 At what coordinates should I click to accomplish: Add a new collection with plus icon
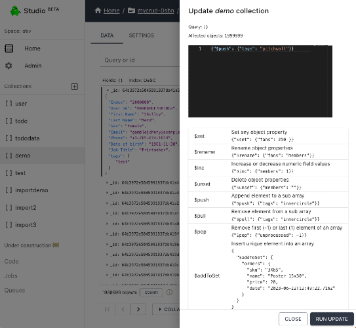75,87
